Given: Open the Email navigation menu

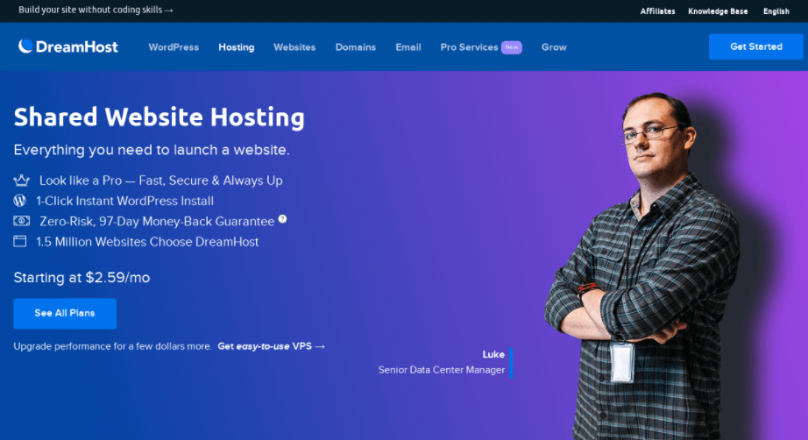Looking at the screenshot, I should tap(408, 46).
